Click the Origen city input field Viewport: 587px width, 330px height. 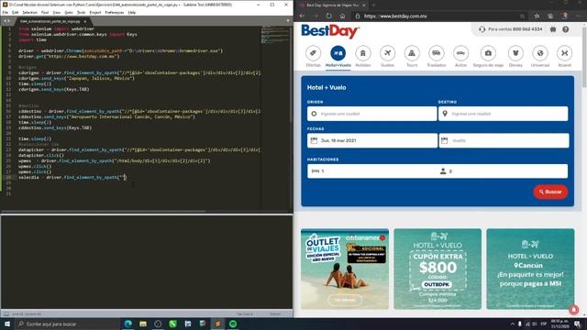click(x=371, y=114)
